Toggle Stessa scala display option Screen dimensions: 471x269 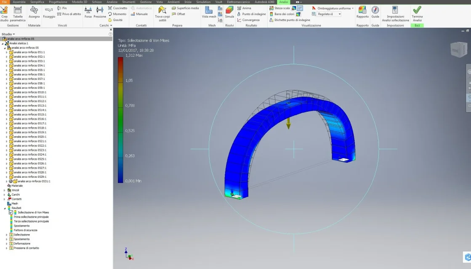[x=279, y=8]
